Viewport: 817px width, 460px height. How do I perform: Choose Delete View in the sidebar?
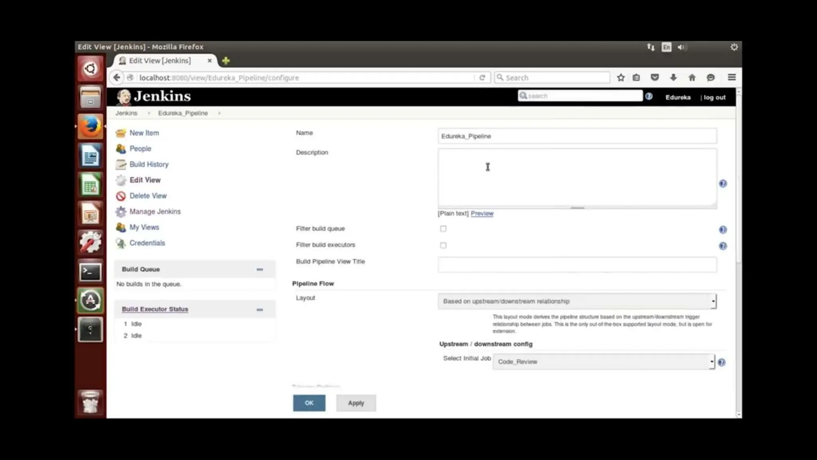pyautogui.click(x=148, y=196)
